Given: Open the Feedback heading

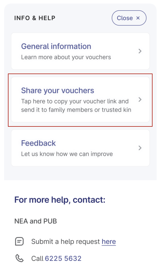Looking at the screenshot, I should [x=38, y=143].
